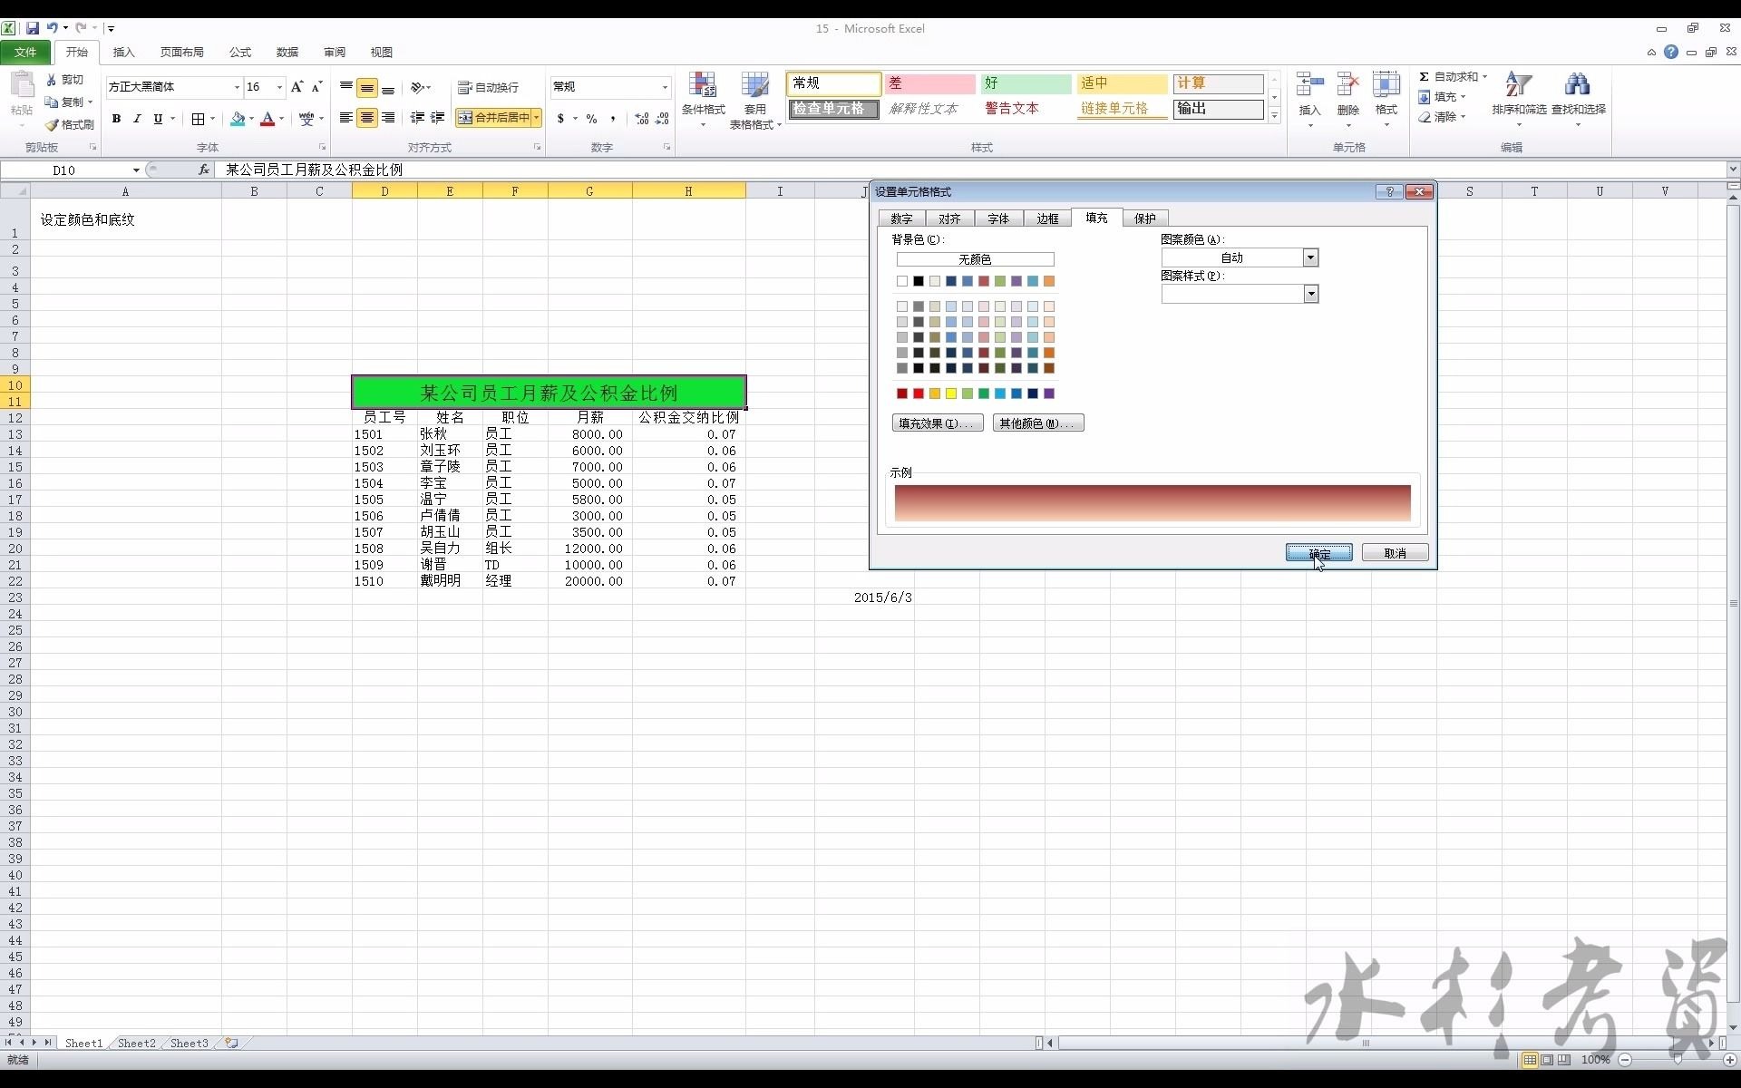The image size is (1741, 1088).
Task: Switch to the 边框 tab in the dialog
Action: point(1047,219)
